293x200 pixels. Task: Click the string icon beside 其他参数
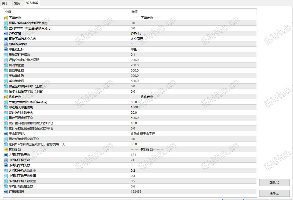(6, 149)
